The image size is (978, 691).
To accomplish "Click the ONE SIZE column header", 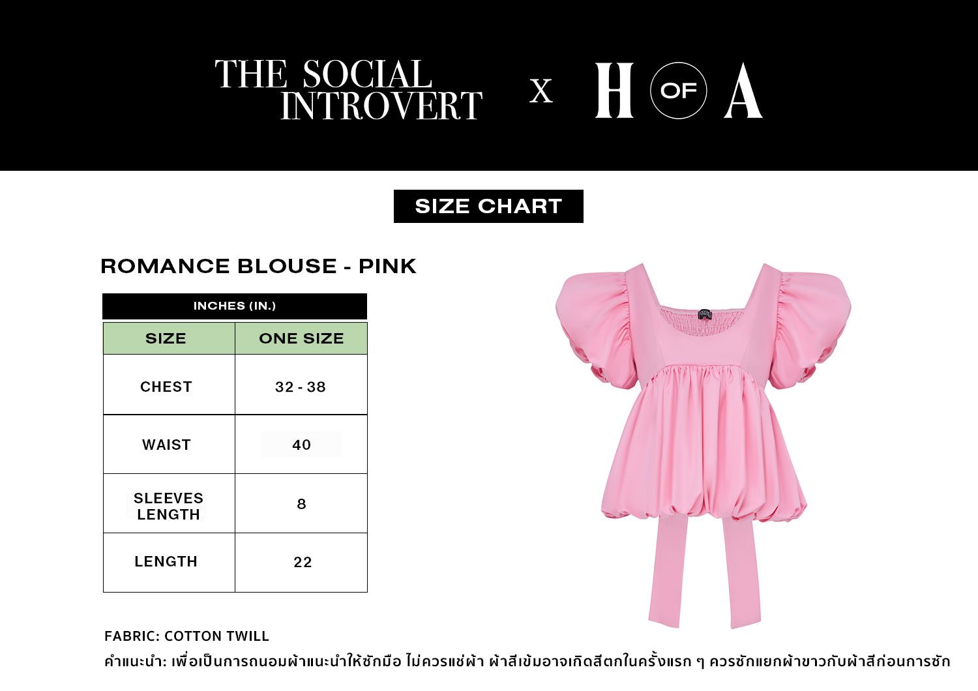I will [x=301, y=338].
